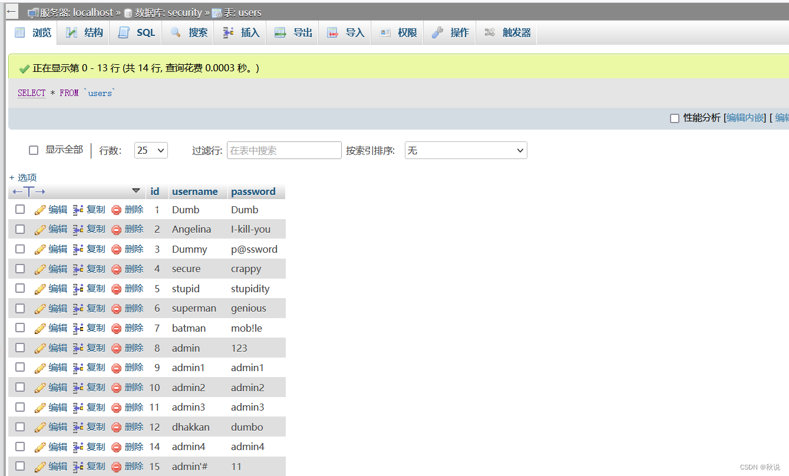The image size is (789, 476).
Task: Click the database icon beside security
Action: (x=128, y=13)
